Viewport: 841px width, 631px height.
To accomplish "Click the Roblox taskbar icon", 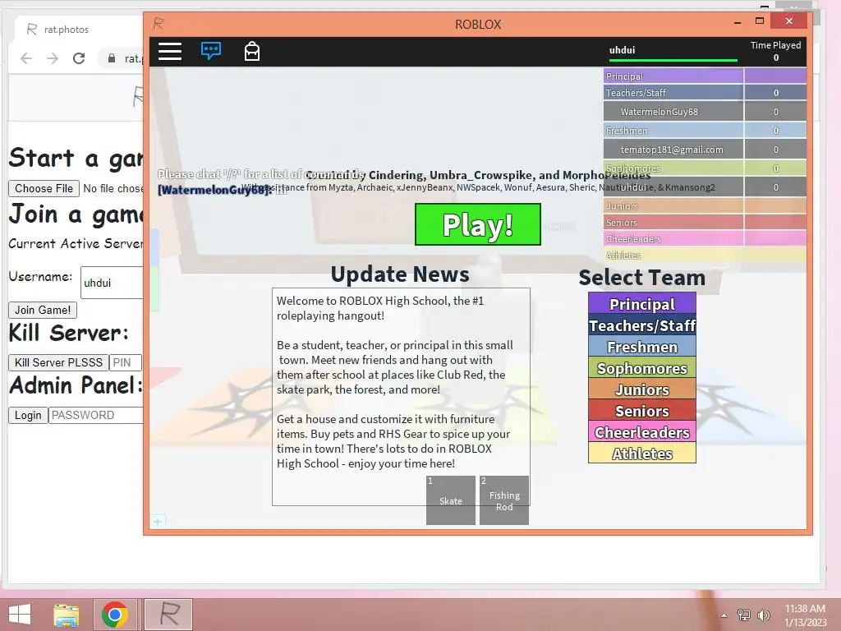I will pyautogui.click(x=168, y=615).
